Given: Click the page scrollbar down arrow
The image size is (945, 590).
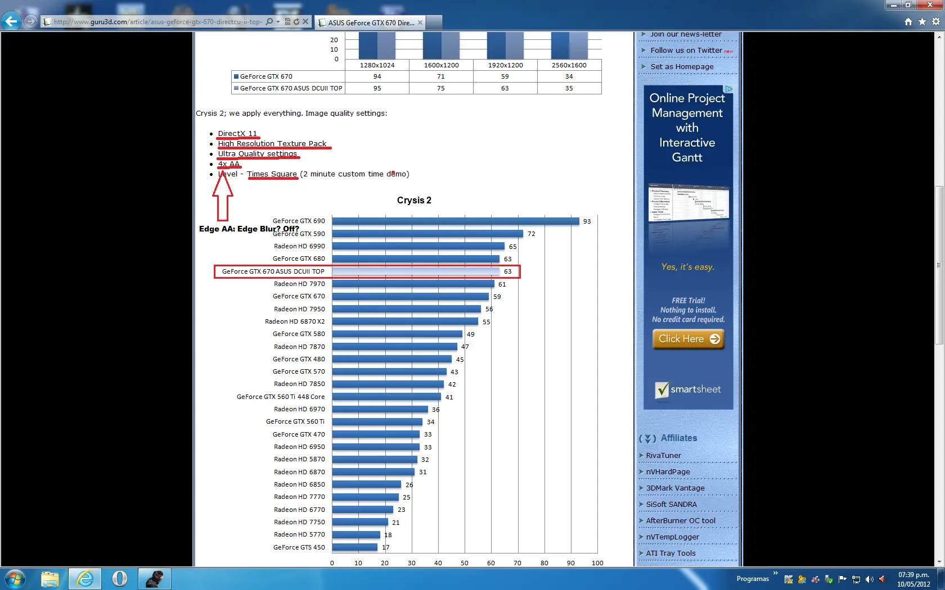Looking at the screenshot, I should (x=939, y=561).
